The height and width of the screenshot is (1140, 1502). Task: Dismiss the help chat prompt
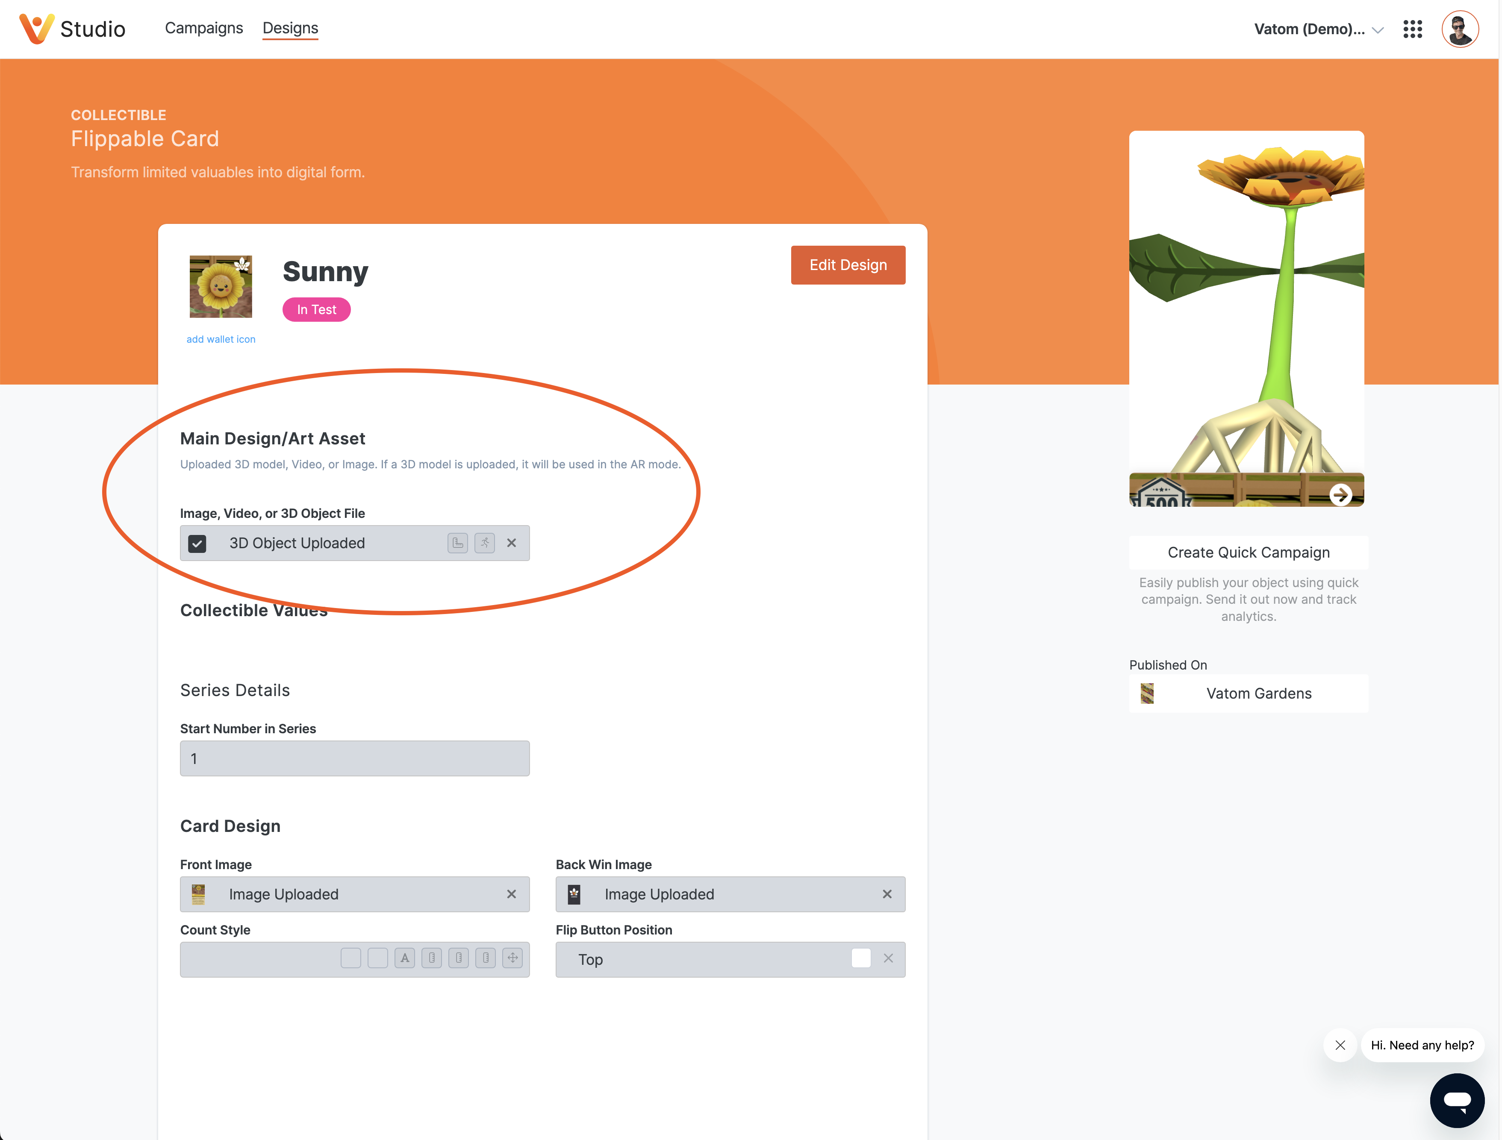[x=1340, y=1045]
